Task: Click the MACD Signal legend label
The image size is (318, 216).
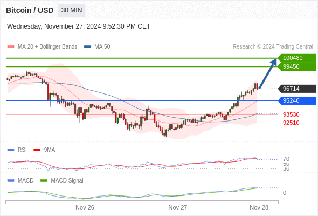Action: tap(67, 181)
